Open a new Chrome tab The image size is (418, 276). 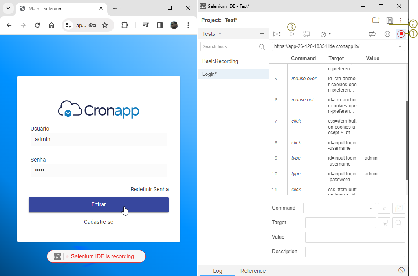pos(115,8)
